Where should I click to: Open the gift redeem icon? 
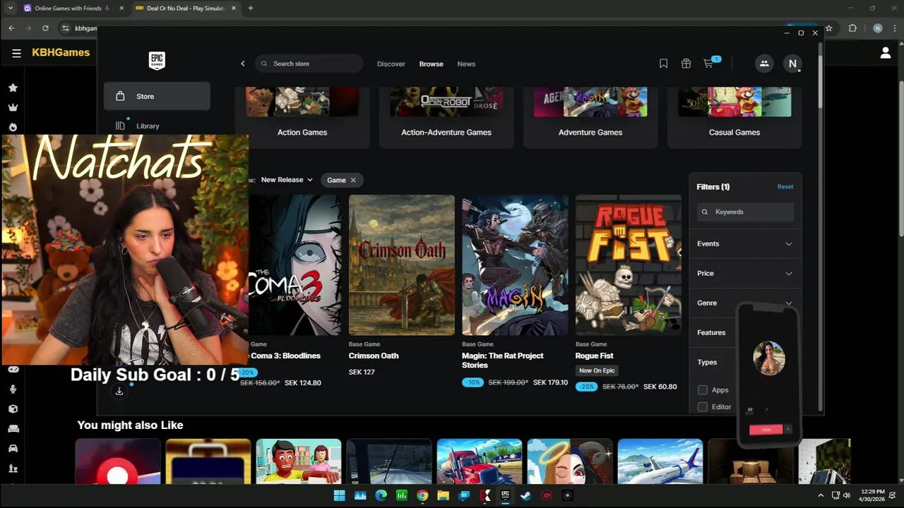686,64
